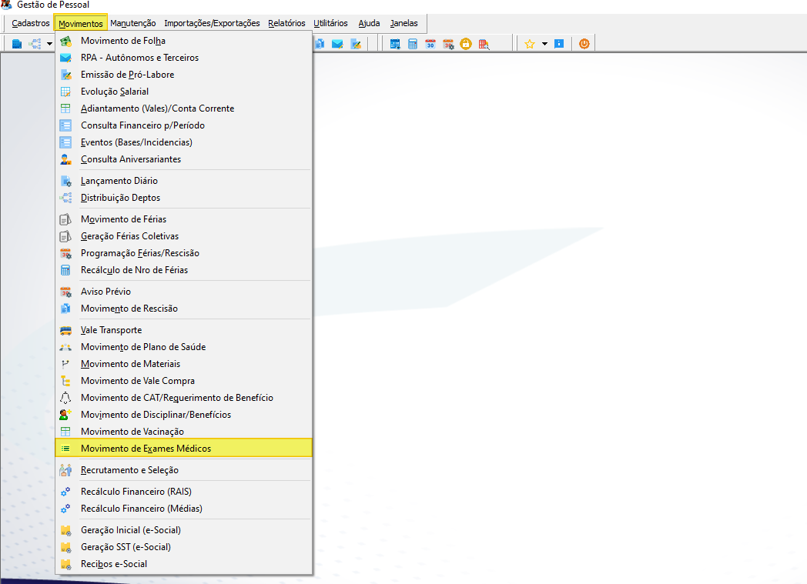Click the blue building icon in toolbar
Viewport: 807px width, 584px height.
[17, 44]
